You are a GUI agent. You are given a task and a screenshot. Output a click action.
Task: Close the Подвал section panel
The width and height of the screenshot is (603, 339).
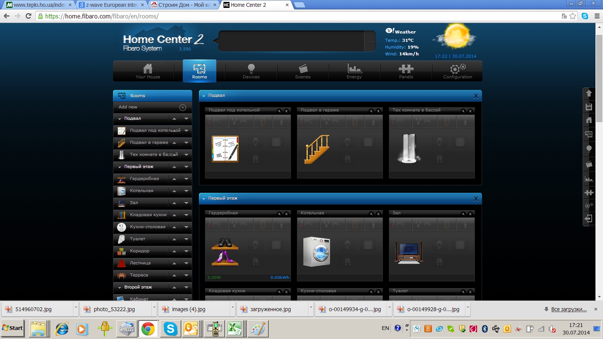pyautogui.click(x=476, y=96)
